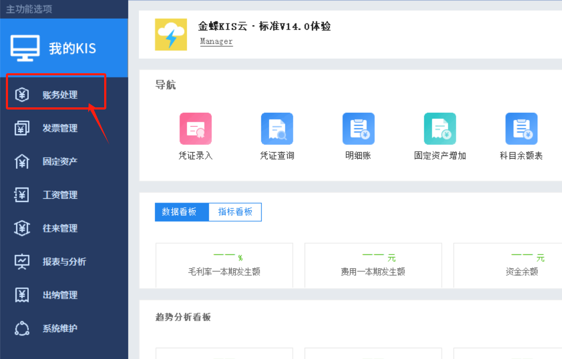Image resolution: width=562 pixels, height=359 pixels.
Task: Select 账务处理 menu label
Action: 60,95
